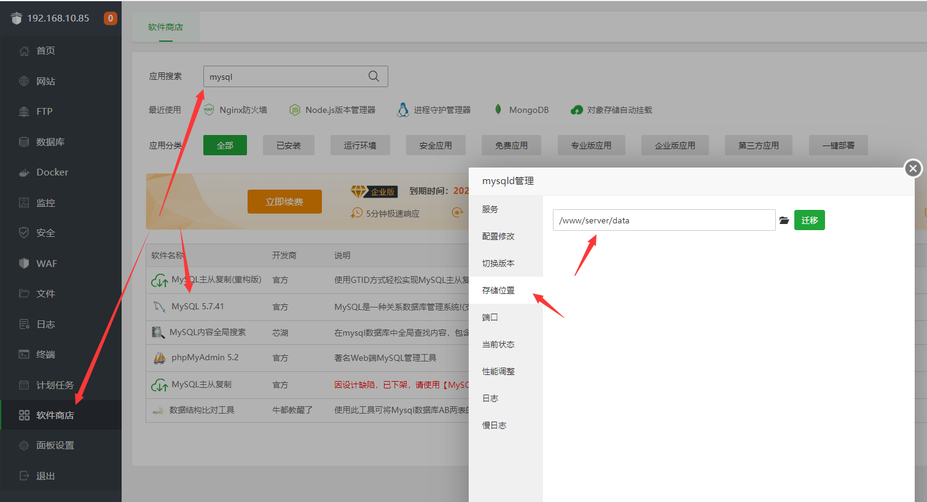Click the 文件 folder icon in sidebar
927x502 pixels.
(24, 293)
